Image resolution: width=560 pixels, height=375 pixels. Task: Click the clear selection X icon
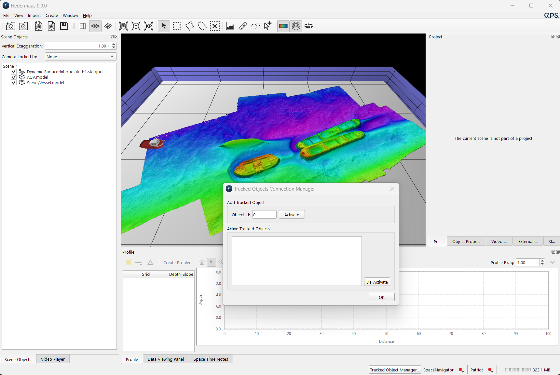pos(215,26)
